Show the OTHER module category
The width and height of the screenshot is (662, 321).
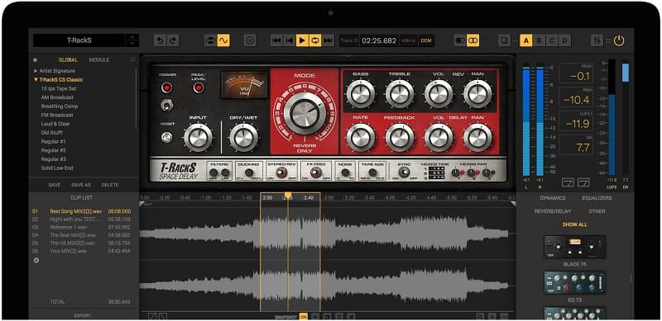[597, 211]
